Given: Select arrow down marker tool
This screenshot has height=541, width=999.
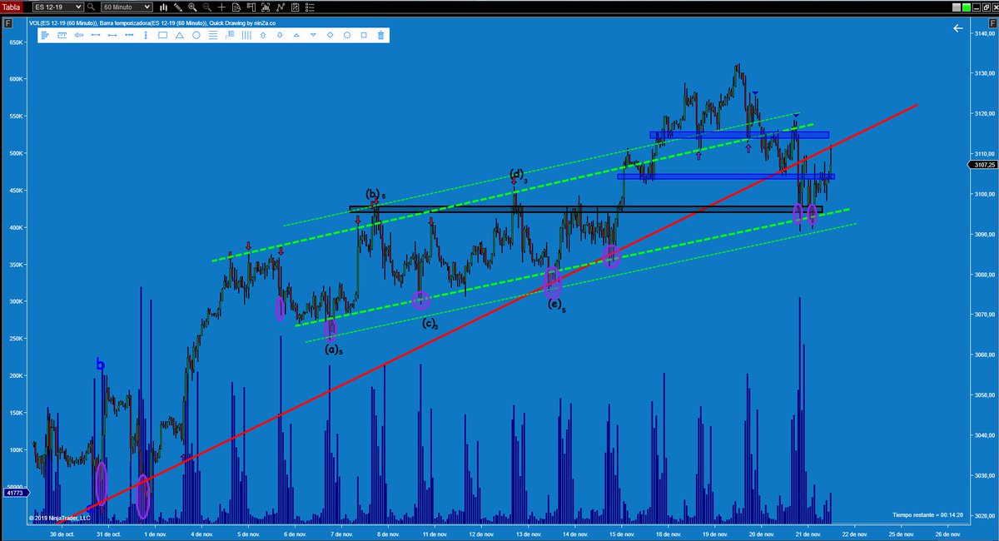Looking at the screenshot, I should tap(280, 35).
